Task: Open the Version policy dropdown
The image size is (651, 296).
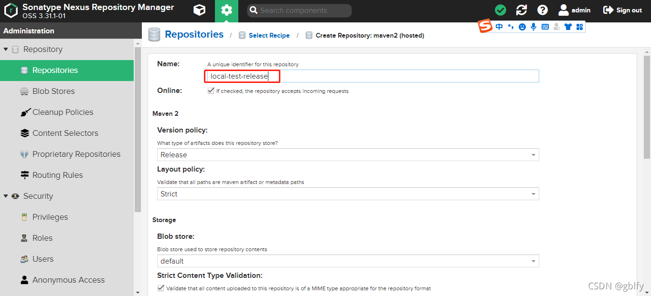Action: pyautogui.click(x=348, y=154)
